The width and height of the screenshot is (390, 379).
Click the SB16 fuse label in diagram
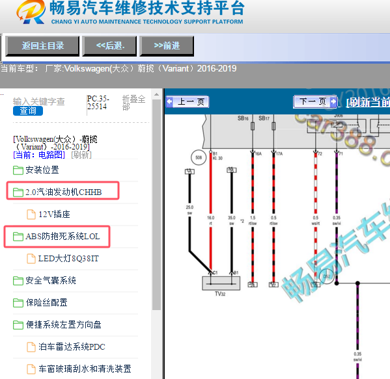243,118
